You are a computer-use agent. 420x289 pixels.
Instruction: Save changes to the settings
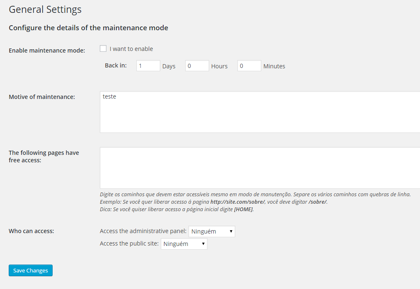tap(31, 270)
